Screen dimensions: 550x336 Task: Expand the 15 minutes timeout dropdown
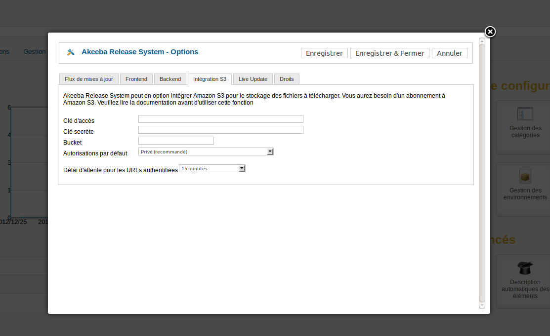click(212, 169)
